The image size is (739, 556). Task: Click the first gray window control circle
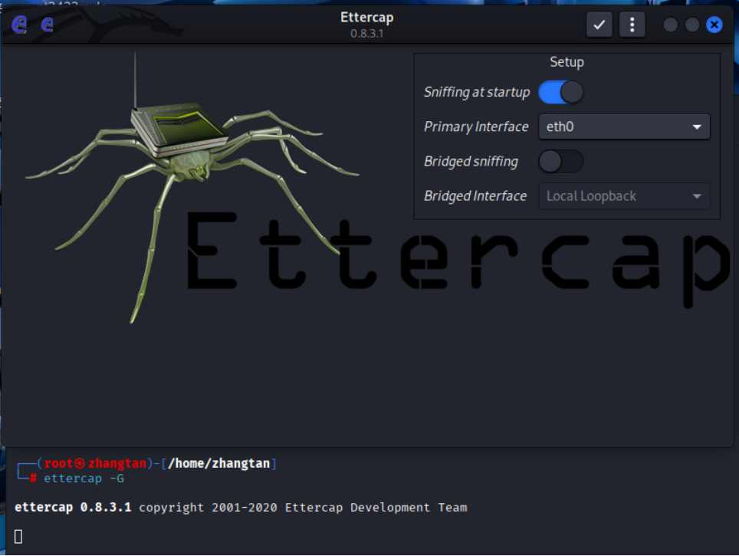[x=670, y=25]
